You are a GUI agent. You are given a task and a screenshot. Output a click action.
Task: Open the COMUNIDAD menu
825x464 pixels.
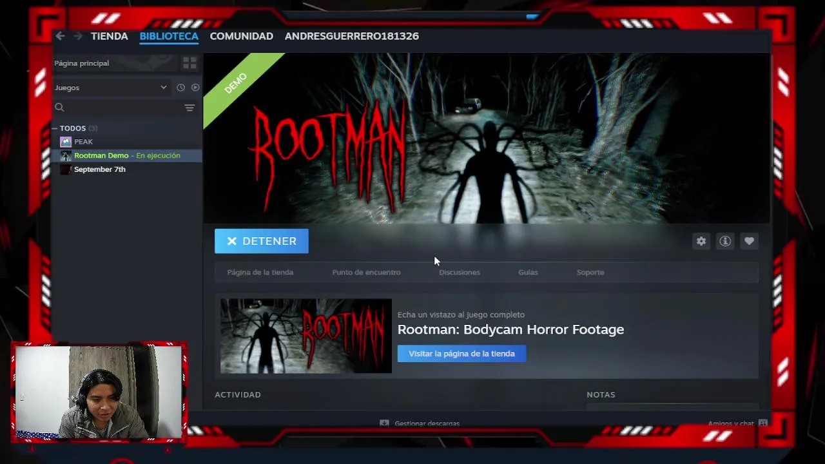(x=241, y=36)
